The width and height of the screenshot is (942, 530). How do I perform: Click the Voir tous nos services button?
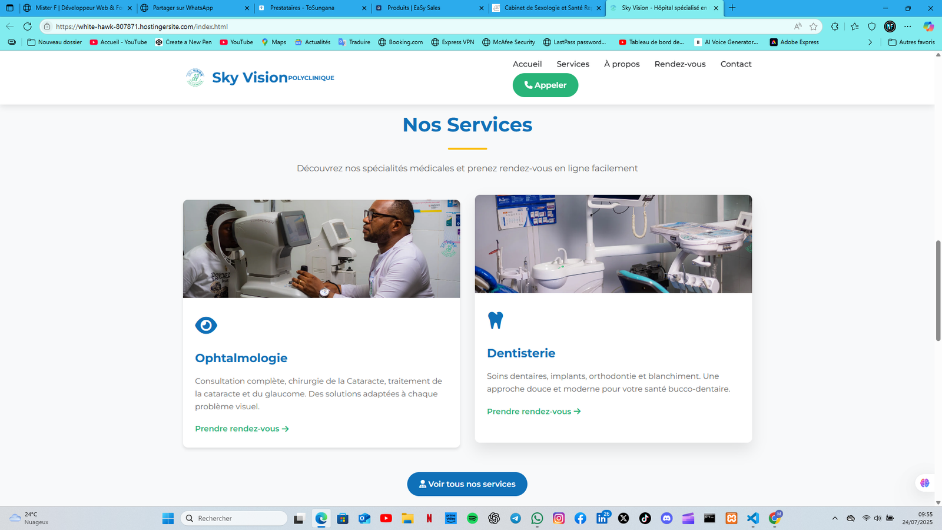[467, 484]
